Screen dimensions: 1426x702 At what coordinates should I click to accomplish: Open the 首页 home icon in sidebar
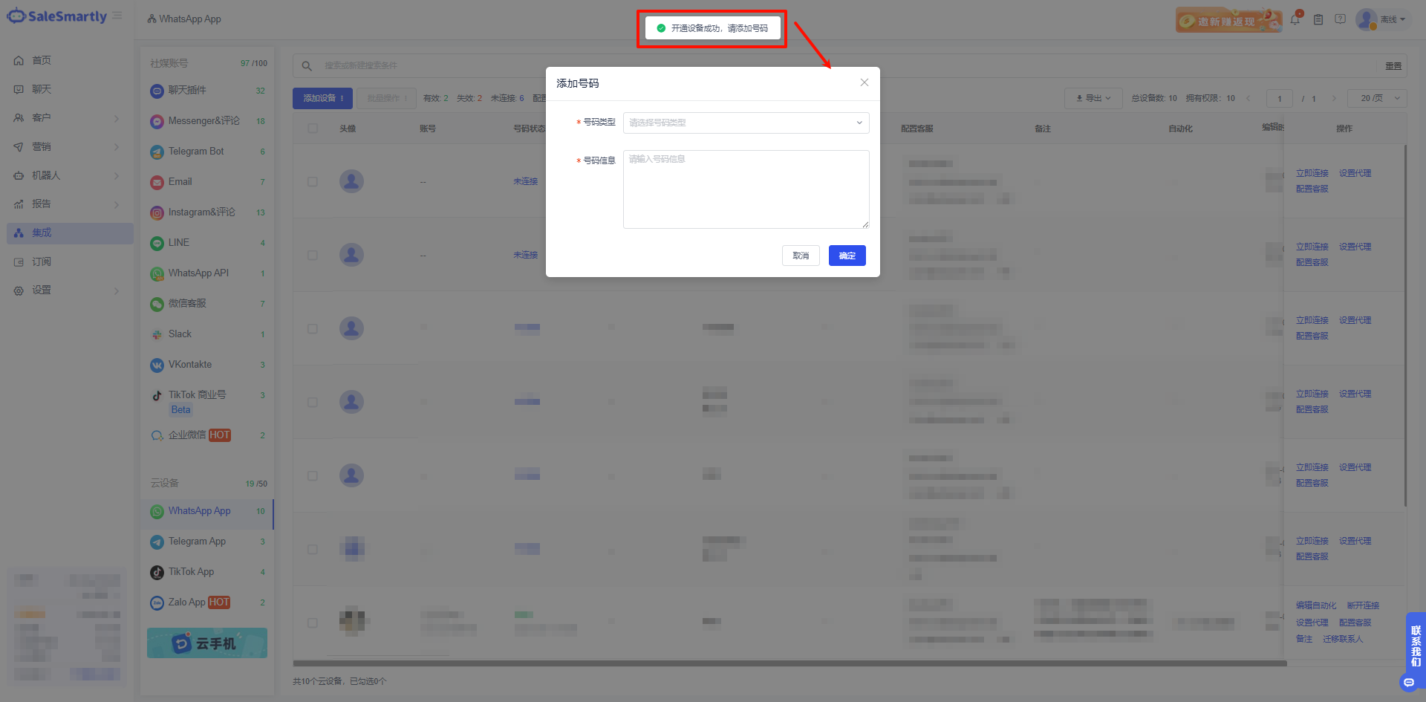click(x=19, y=60)
